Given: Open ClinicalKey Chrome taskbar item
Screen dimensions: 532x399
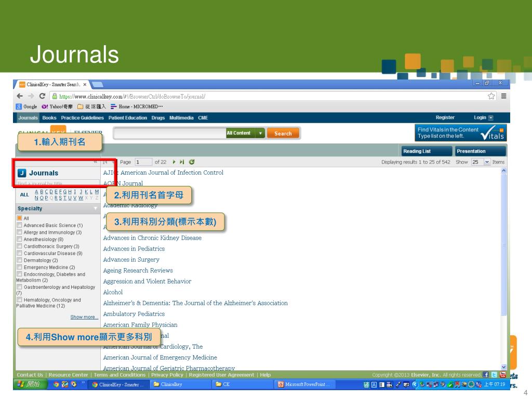Looking at the screenshot, I should tap(118, 384).
